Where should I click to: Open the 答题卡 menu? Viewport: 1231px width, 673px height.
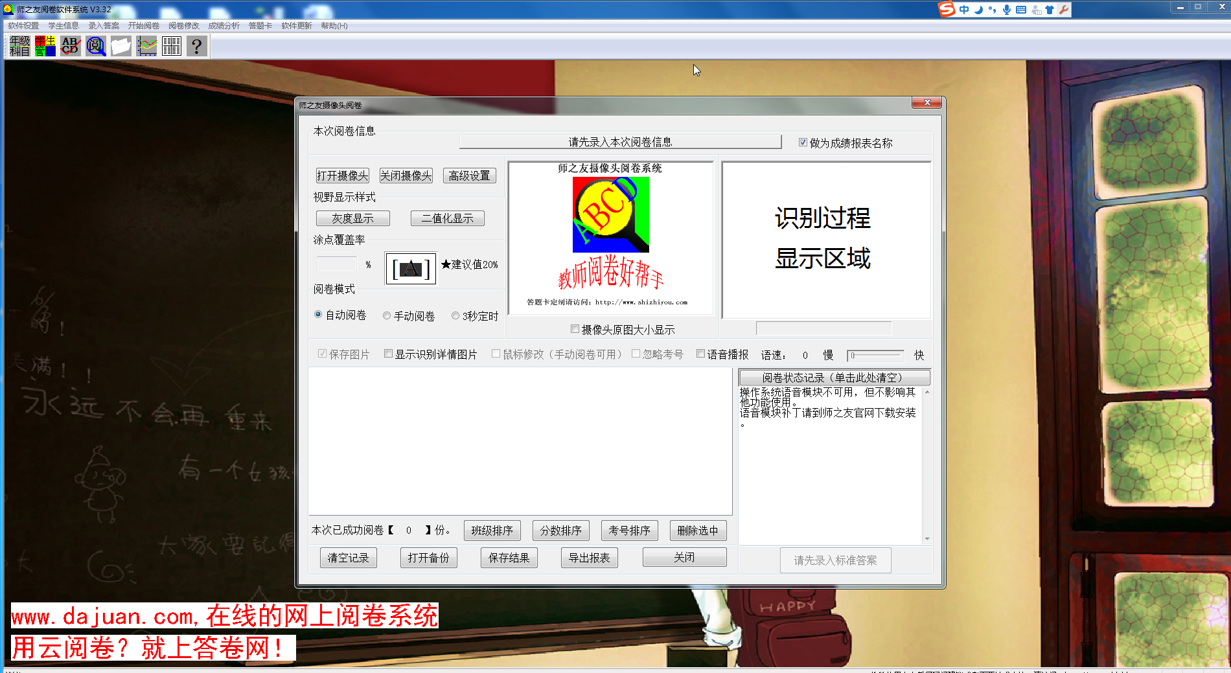(259, 25)
